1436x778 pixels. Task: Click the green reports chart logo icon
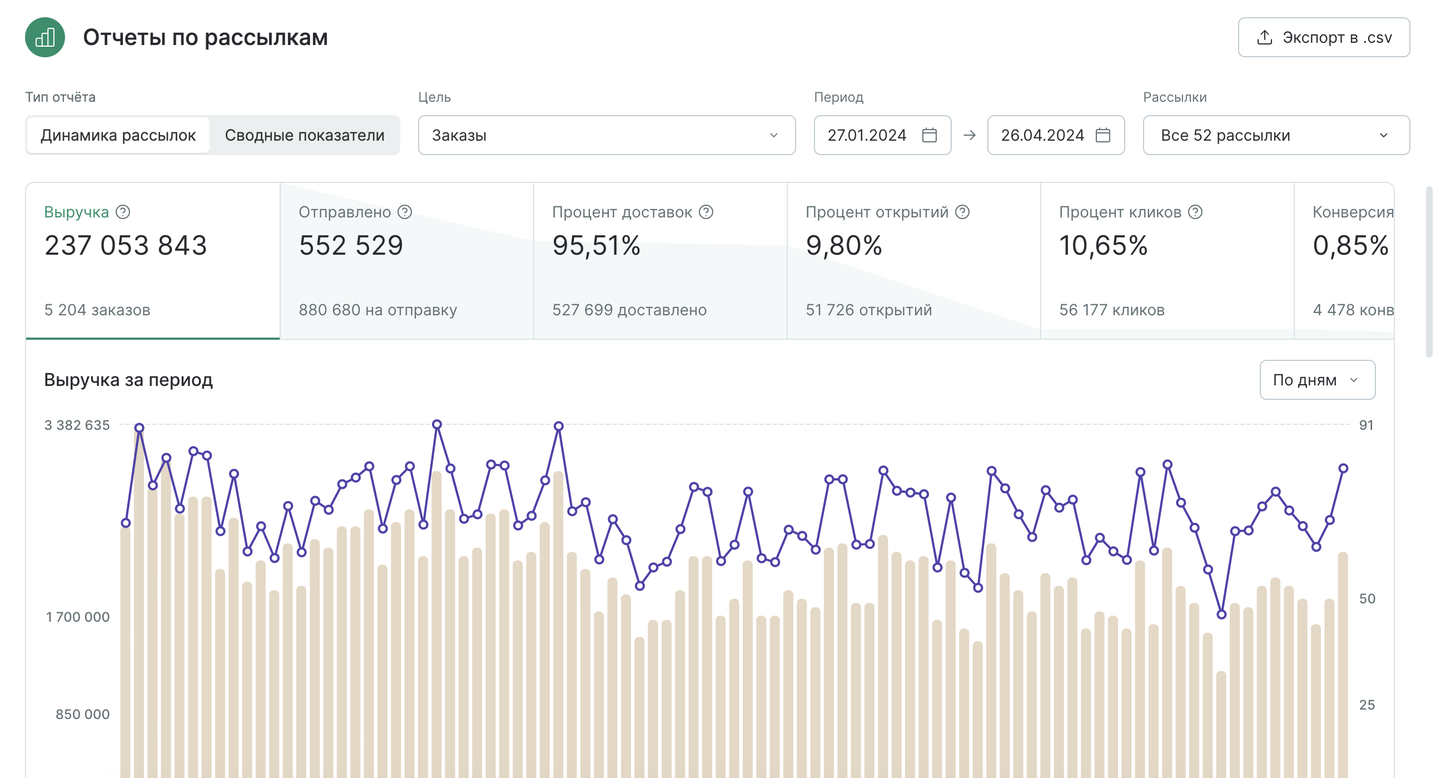tap(45, 37)
